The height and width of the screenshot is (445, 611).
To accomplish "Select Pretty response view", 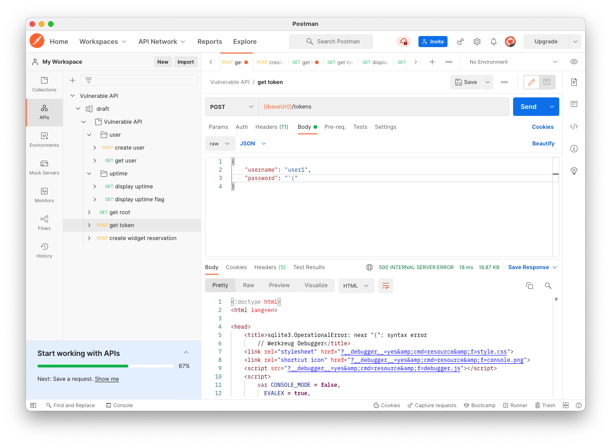I will click(220, 285).
